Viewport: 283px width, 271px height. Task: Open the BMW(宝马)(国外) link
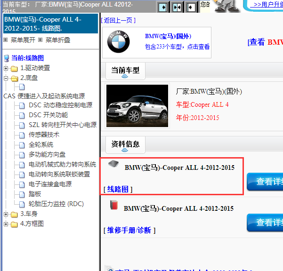point(168,36)
